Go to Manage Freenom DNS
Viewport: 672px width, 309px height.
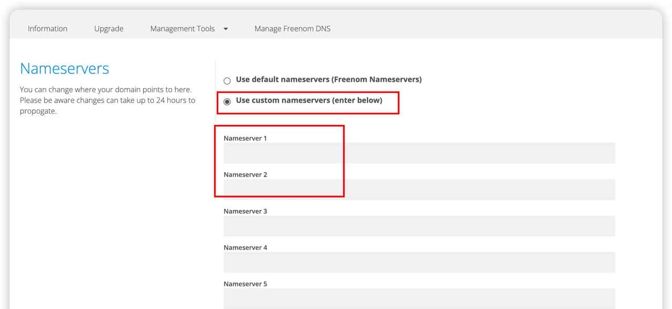coord(292,29)
